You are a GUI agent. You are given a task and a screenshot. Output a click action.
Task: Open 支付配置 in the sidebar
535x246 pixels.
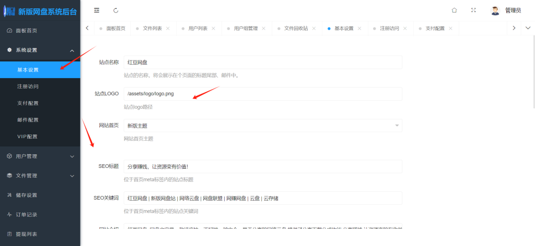click(40, 103)
